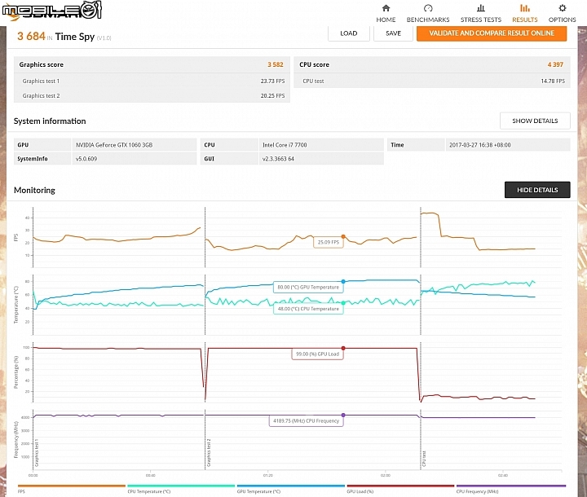Image resolution: width=587 pixels, height=497 pixels.
Task: Click HIDE DETAILS in Monitoring section
Action: click(537, 190)
